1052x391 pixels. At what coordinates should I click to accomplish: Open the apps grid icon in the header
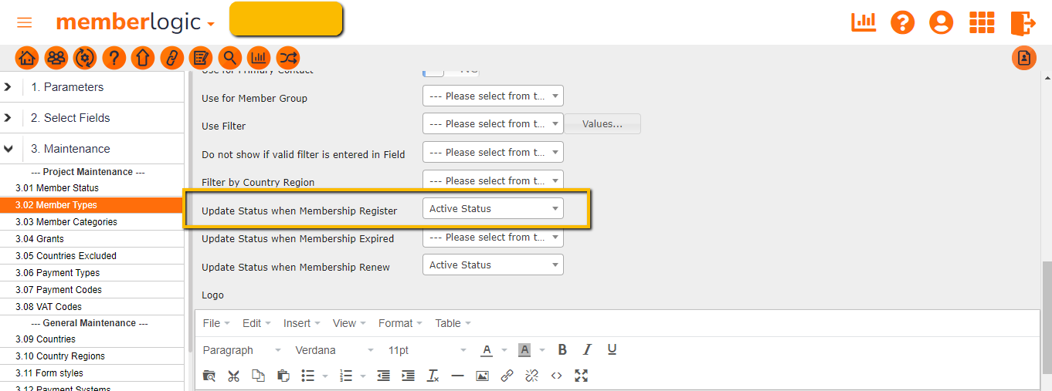[x=982, y=22]
